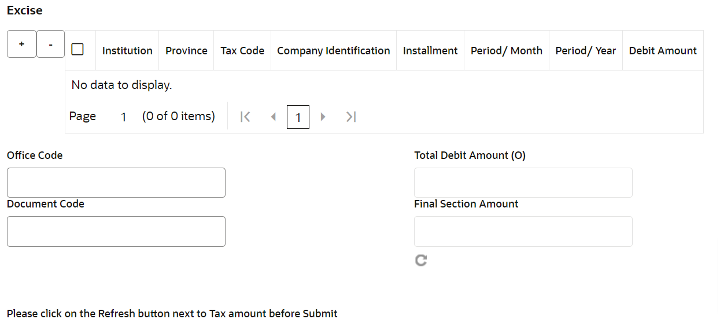Click the Office Code input field
Image resolution: width=720 pixels, height=330 pixels.
[x=116, y=183]
